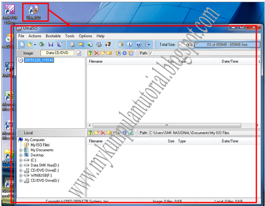Click left arrow of image pane scrollbar

tap(90, 125)
